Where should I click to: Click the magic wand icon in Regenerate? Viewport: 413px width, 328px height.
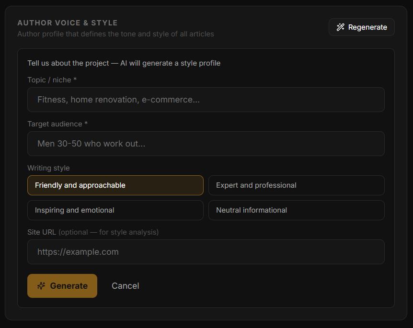point(340,27)
